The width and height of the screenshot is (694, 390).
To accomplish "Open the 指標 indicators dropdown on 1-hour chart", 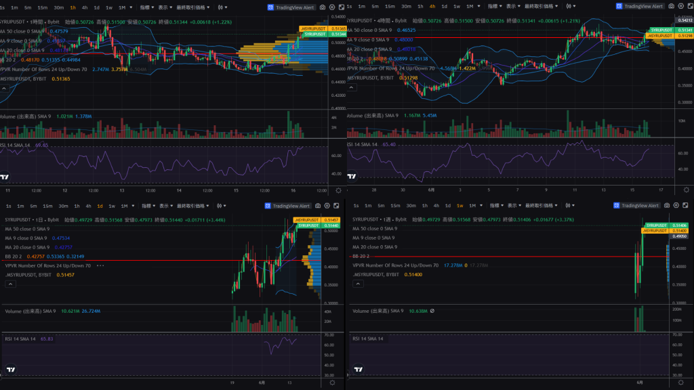I will (x=147, y=7).
